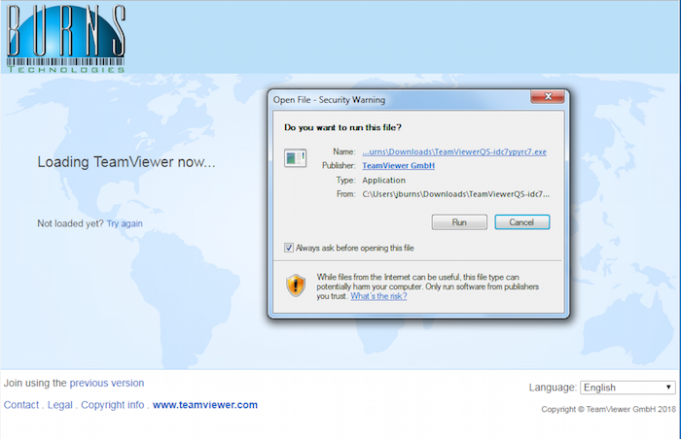This screenshot has width=681, height=439.
Task: Click the Type value Application text
Action: click(384, 180)
